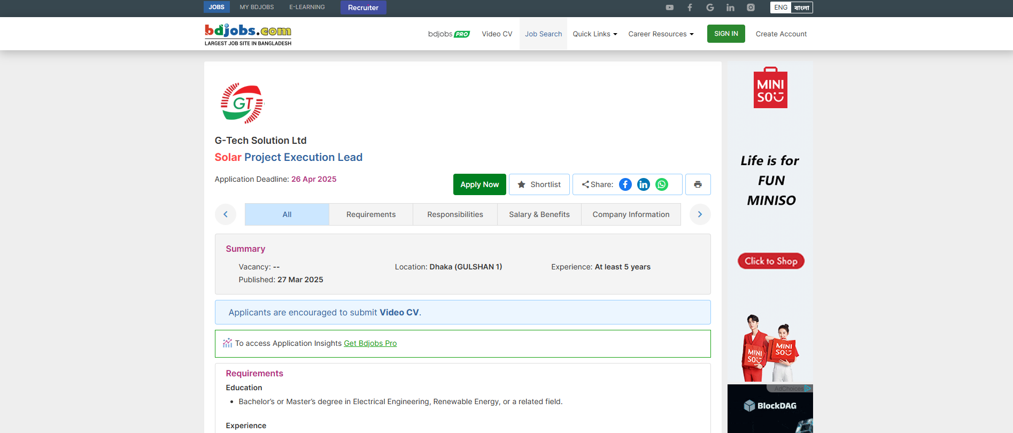Share the job on Facebook
1013x433 pixels.
click(625, 184)
